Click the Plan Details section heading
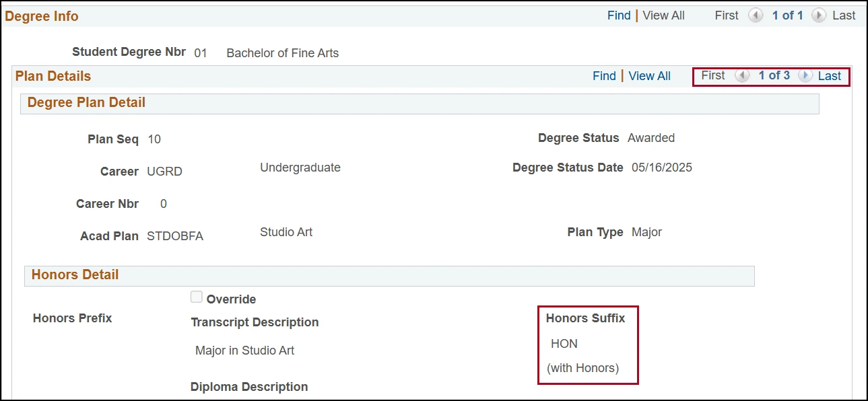 click(x=53, y=76)
